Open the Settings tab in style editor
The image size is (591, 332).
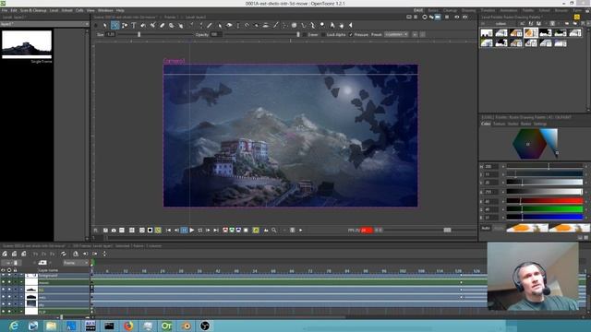tap(539, 124)
